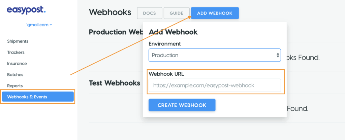The width and height of the screenshot is (345, 140).
Task: Click the Add Webhook popup title
Action: click(x=173, y=32)
